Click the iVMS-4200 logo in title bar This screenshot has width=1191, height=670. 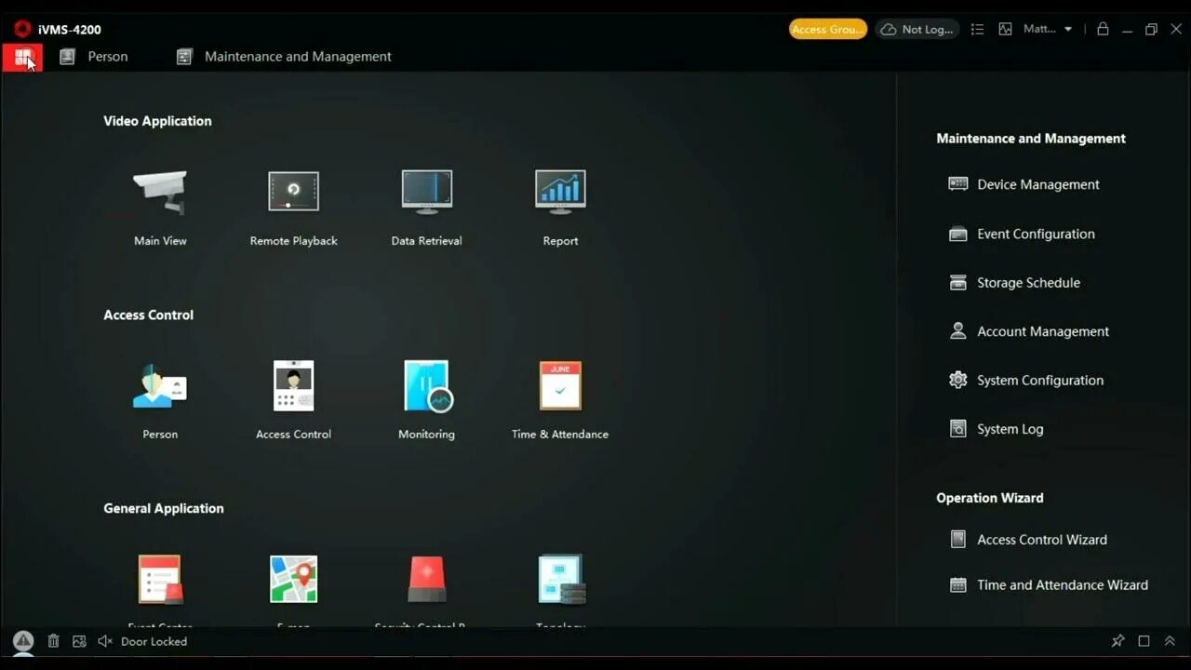22,29
